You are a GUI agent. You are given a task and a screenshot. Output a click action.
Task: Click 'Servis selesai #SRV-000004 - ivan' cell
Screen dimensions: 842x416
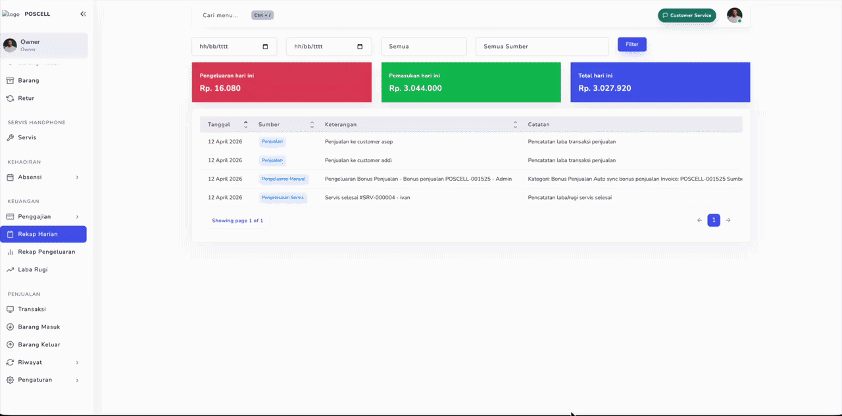[x=367, y=198]
